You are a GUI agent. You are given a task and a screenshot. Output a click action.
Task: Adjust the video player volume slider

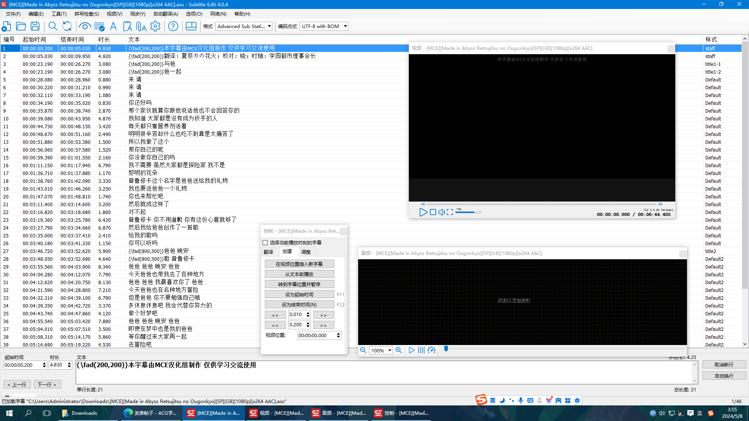(468, 212)
